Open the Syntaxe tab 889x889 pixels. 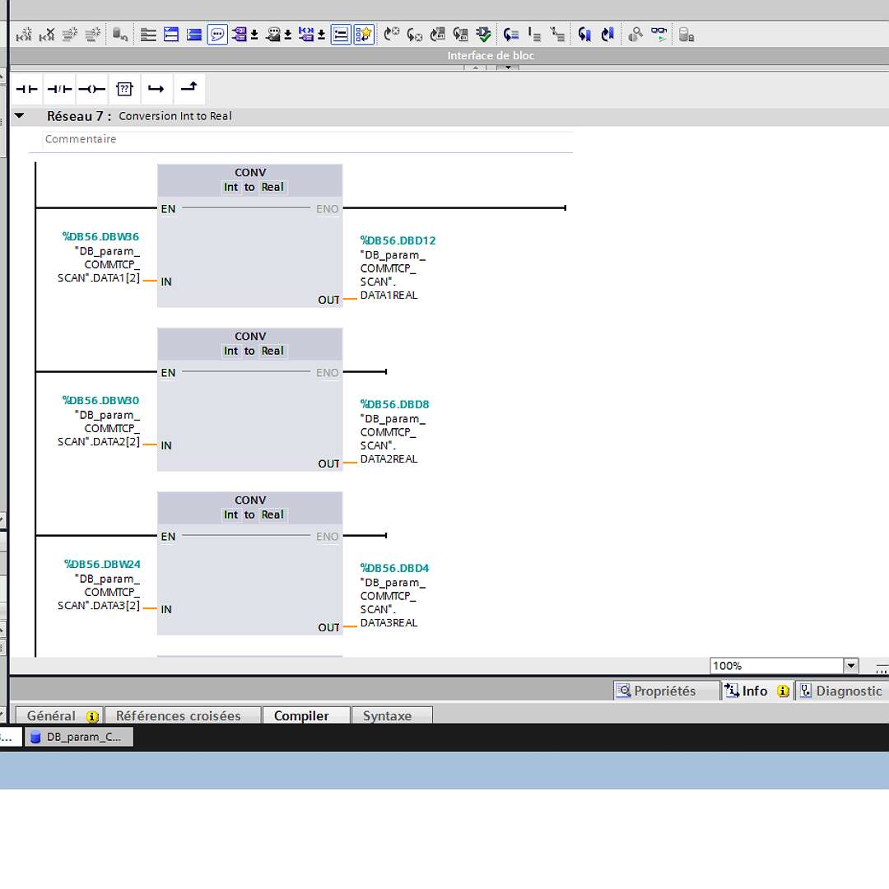387,716
